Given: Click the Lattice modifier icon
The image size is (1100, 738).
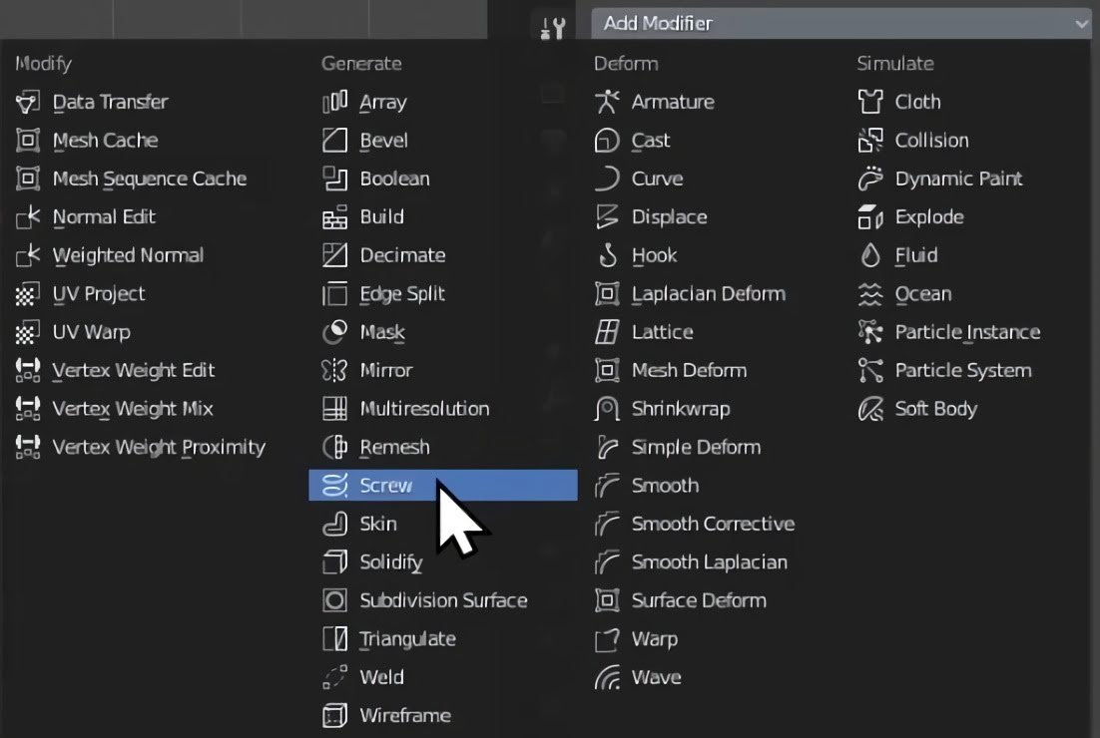Looking at the screenshot, I should (607, 332).
